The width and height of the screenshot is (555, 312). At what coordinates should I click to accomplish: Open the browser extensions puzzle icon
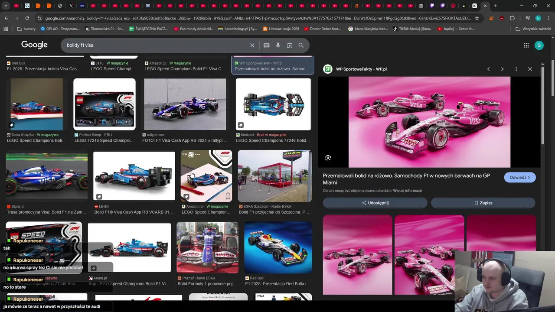pyautogui.click(x=513, y=18)
